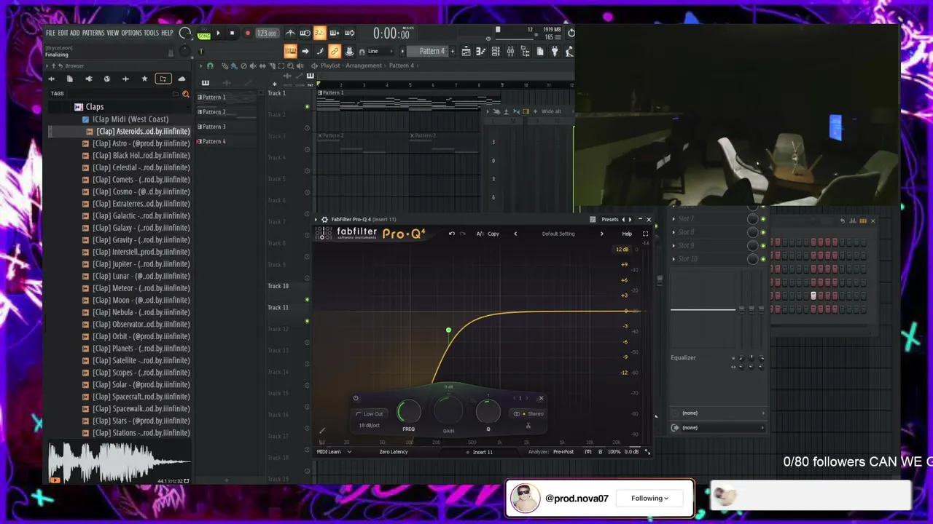Open MIDI Learn dropdown arrow
Image resolution: width=933 pixels, height=524 pixels.
coord(349,452)
